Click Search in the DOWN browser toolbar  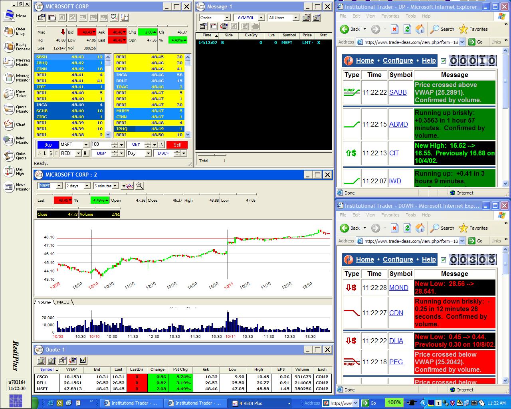(x=442, y=228)
